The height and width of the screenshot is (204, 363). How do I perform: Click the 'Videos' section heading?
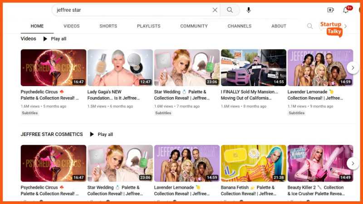(x=28, y=39)
